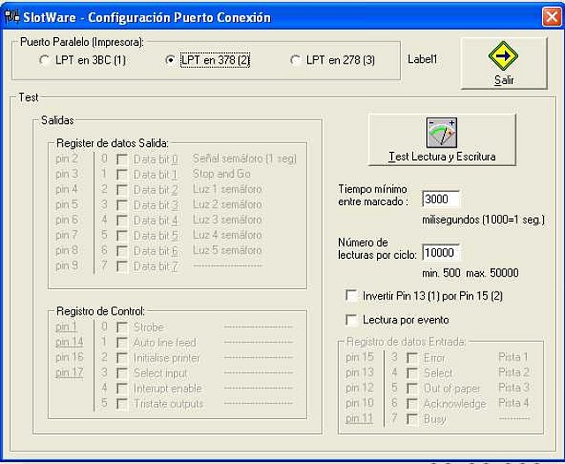Toggle Data bit 2 checkbox
This screenshot has width=565, height=464.
coord(122,189)
